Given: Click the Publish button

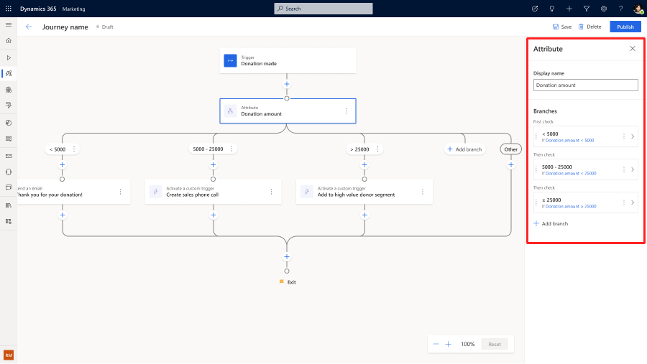Looking at the screenshot, I should click(x=625, y=27).
